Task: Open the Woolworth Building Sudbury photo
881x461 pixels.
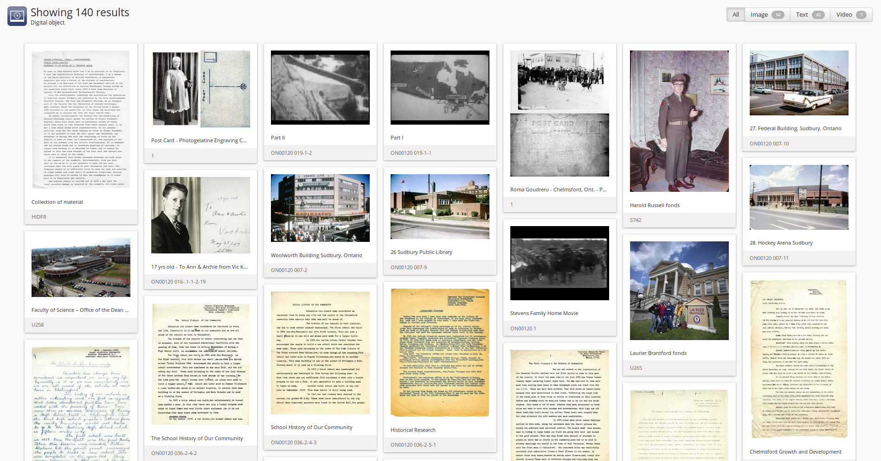Action: pyautogui.click(x=320, y=208)
